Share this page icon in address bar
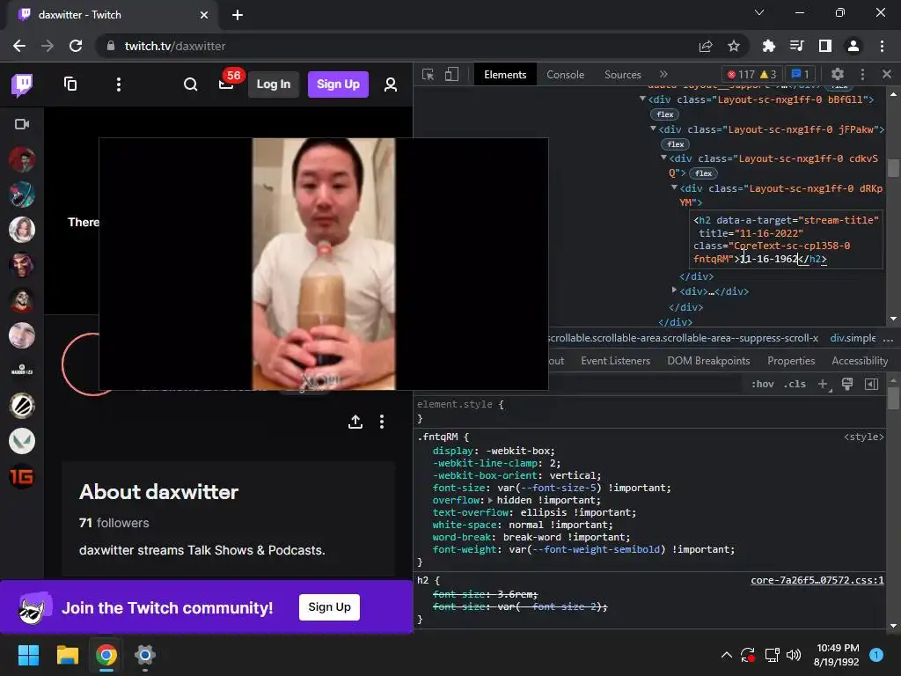The height and width of the screenshot is (676, 901). click(x=706, y=46)
